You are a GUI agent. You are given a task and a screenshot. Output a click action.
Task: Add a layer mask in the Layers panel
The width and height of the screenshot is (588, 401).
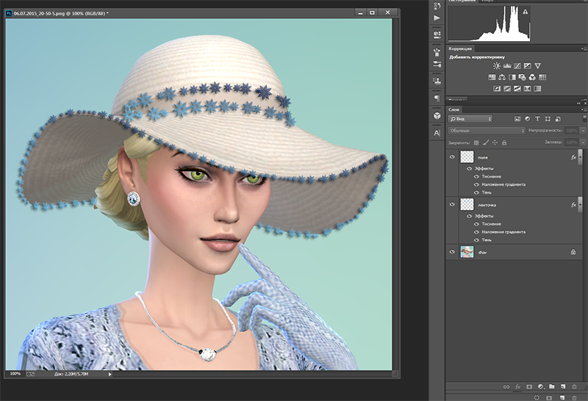(529, 386)
